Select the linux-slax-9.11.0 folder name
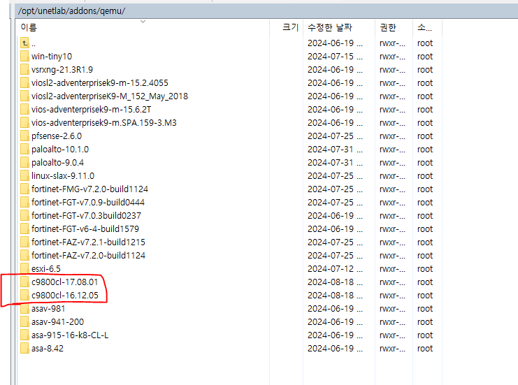The height and width of the screenshot is (385, 518). (63, 175)
